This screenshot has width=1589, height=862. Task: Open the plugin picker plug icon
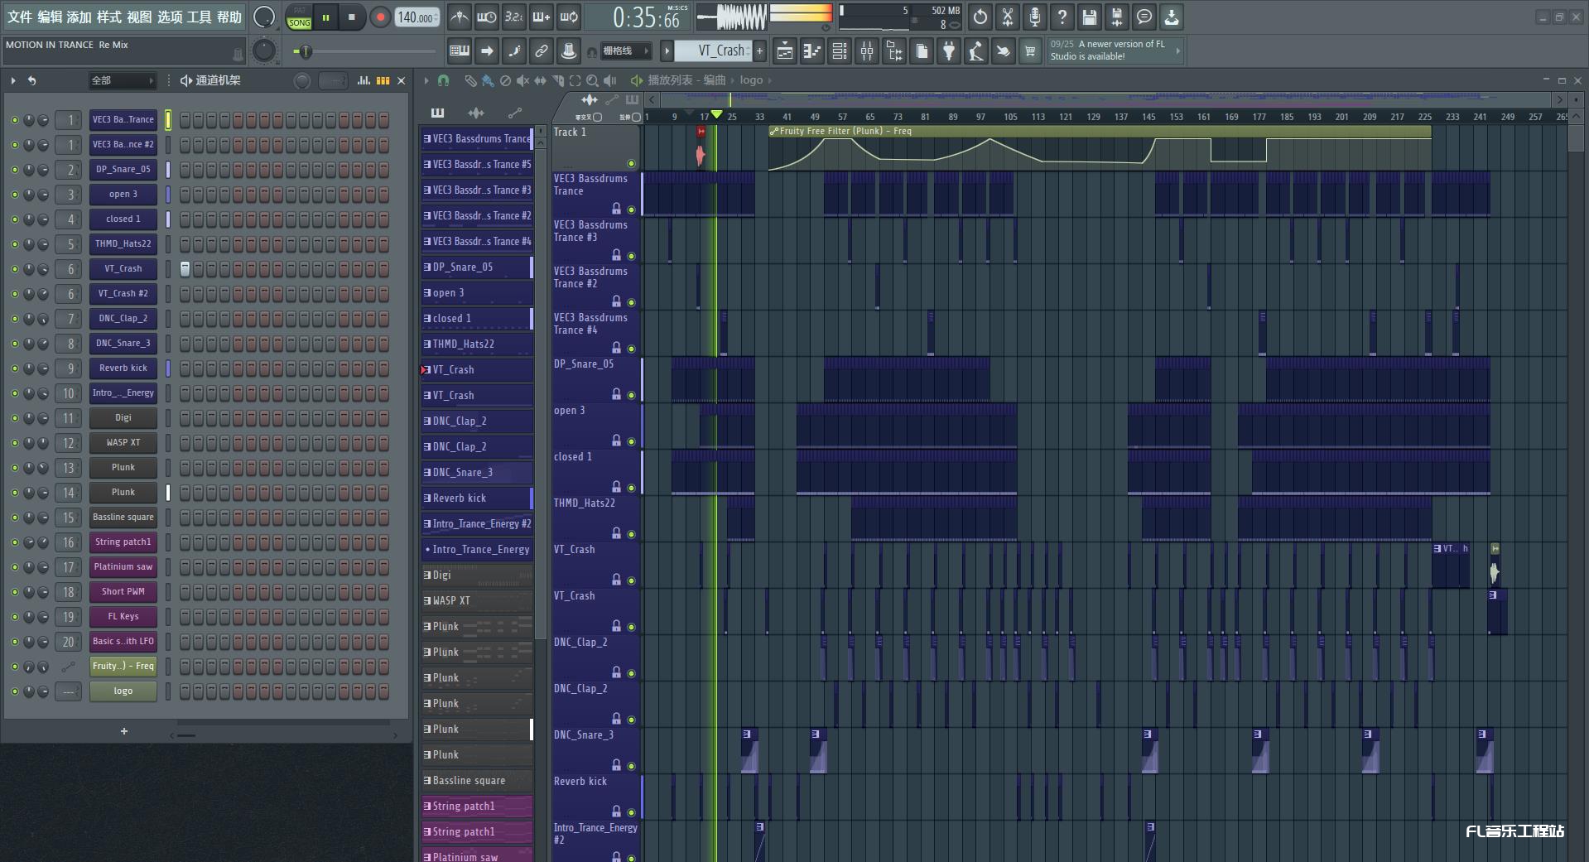949,51
